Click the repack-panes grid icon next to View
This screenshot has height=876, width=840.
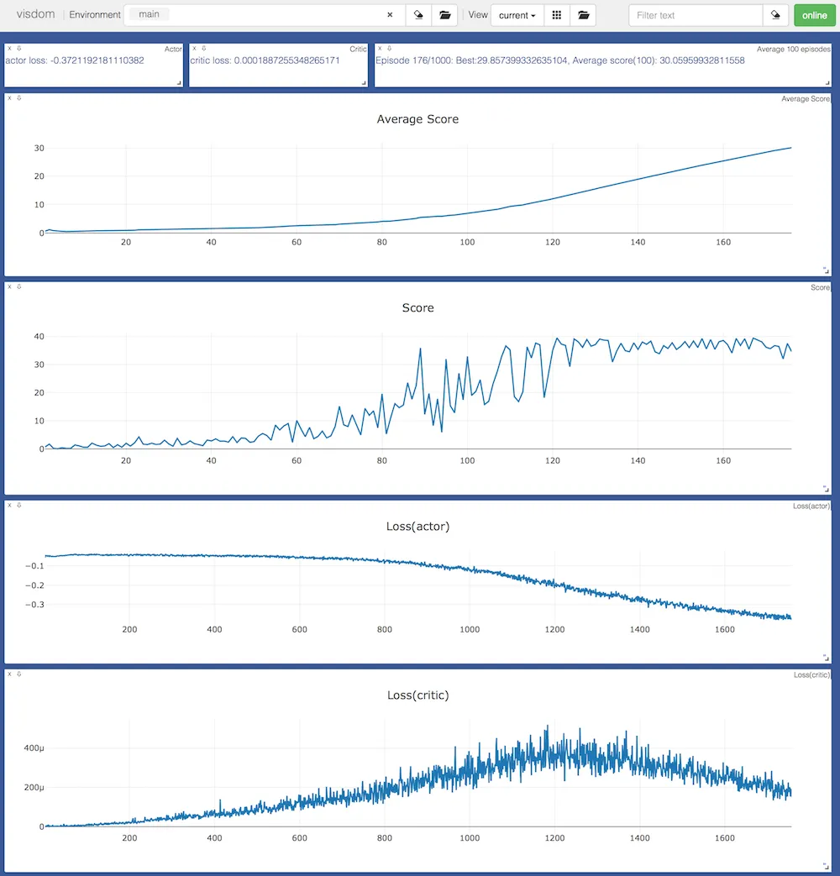(556, 14)
